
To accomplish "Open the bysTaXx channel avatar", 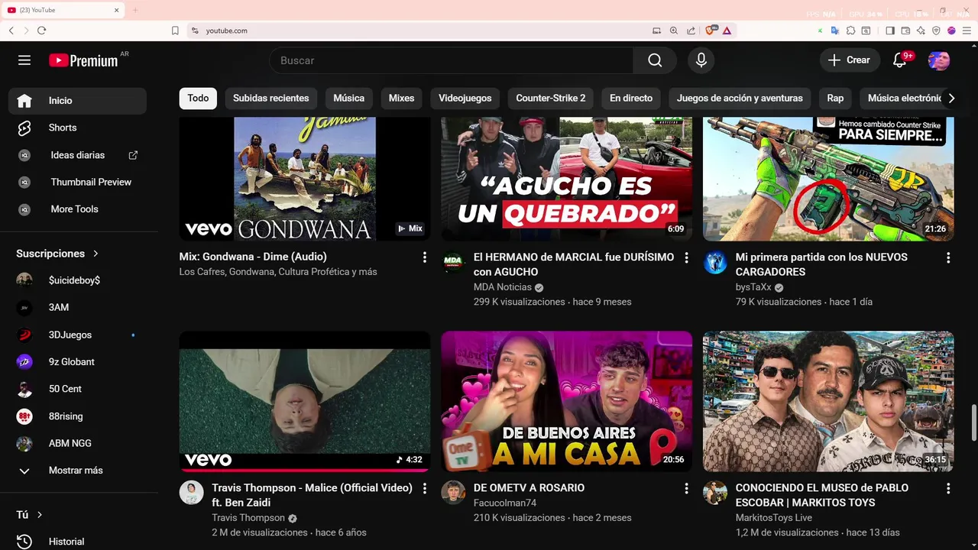I will pos(715,262).
